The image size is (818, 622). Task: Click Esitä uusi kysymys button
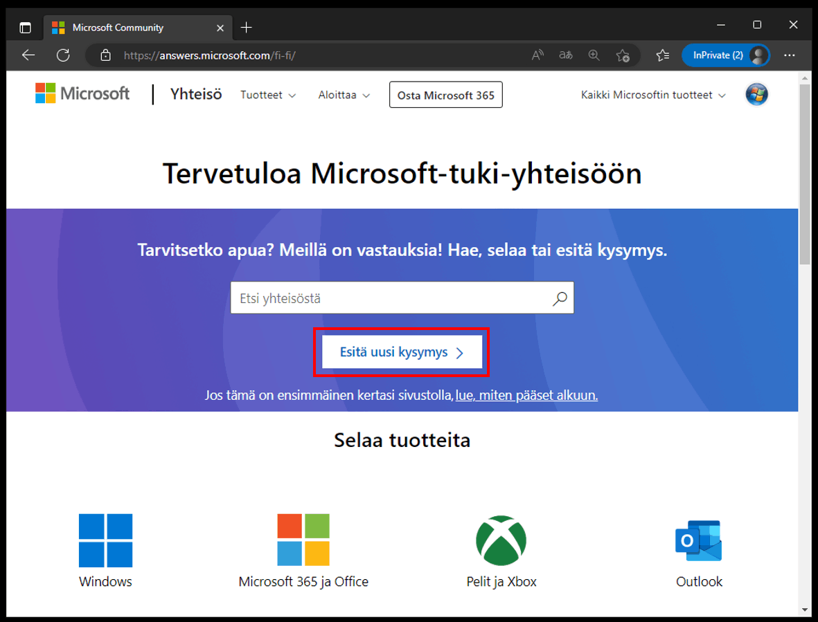[x=402, y=352]
